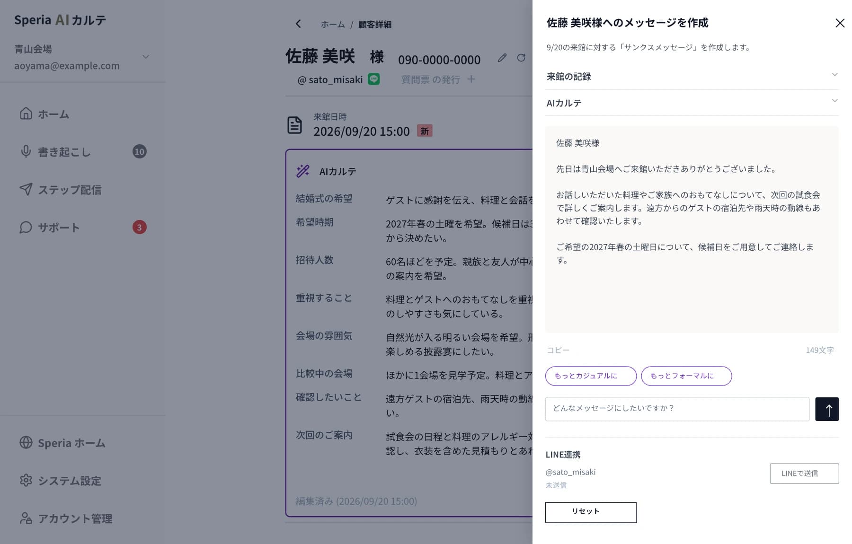Click the speech bubble icon for サポート
The width and height of the screenshot is (852, 544).
(26, 227)
